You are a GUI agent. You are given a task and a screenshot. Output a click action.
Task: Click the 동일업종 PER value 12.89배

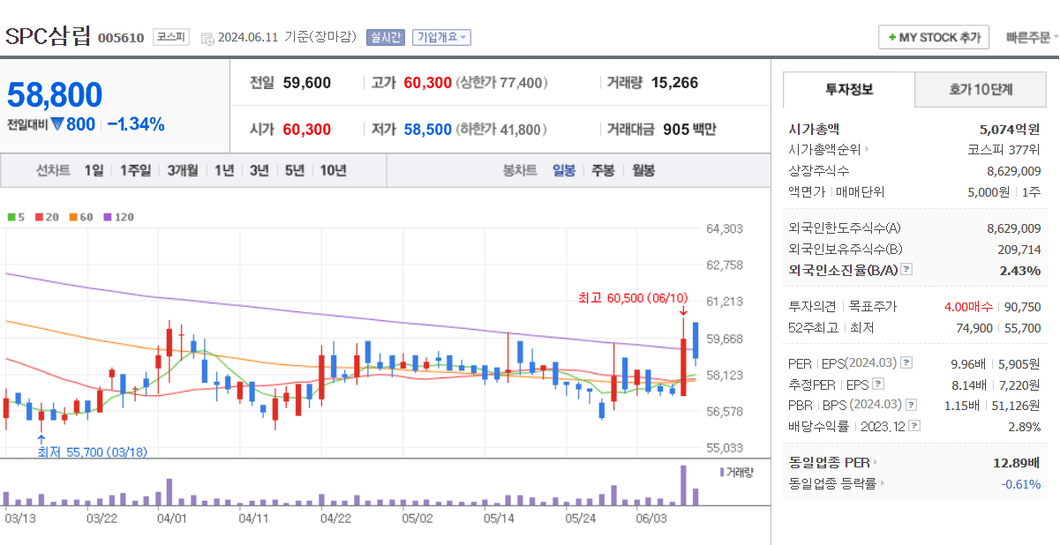[1017, 462]
